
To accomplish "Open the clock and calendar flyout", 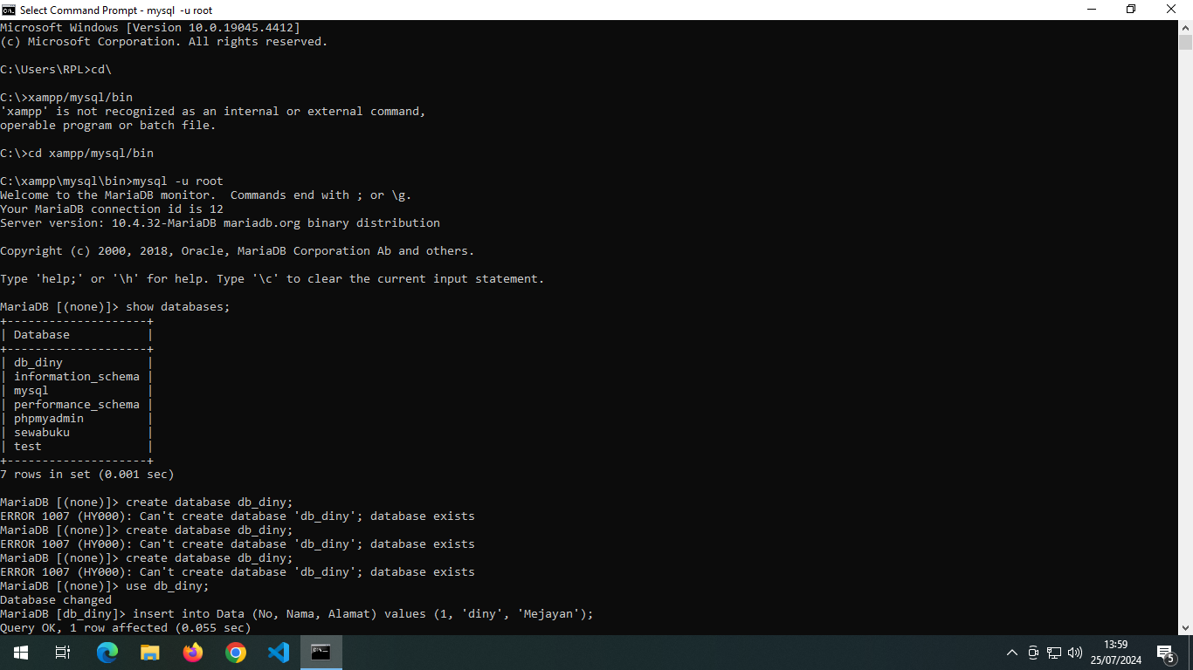I will point(1115,653).
